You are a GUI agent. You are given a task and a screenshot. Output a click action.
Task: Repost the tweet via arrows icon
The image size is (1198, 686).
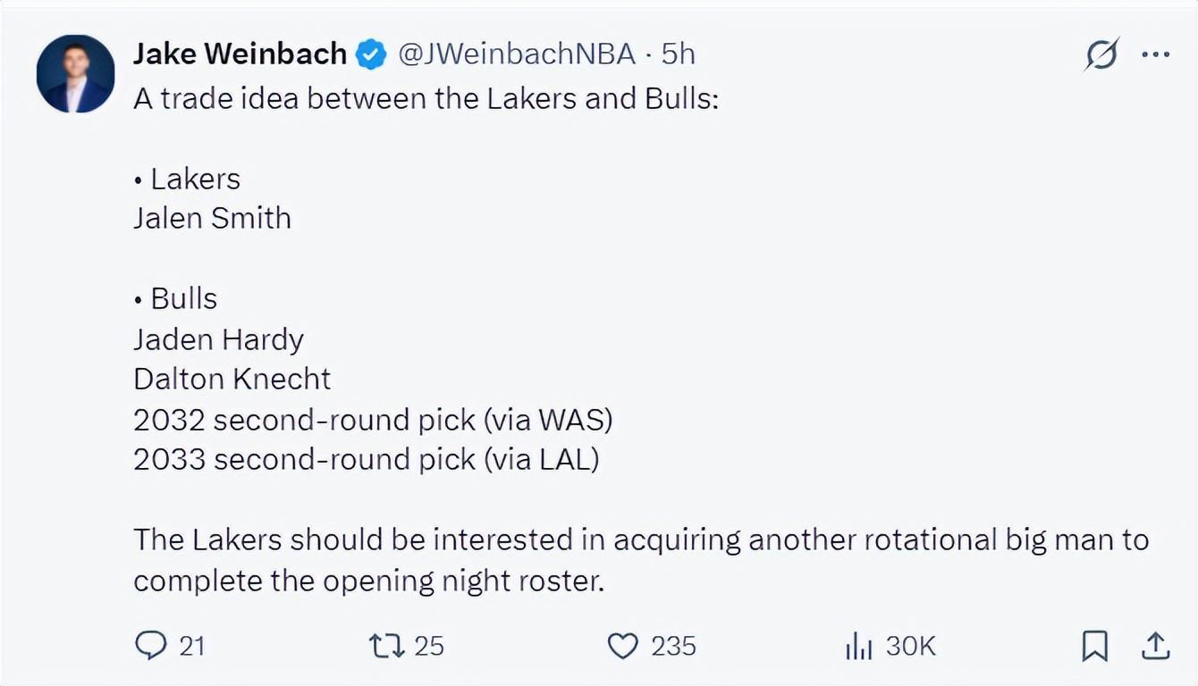coord(386,646)
